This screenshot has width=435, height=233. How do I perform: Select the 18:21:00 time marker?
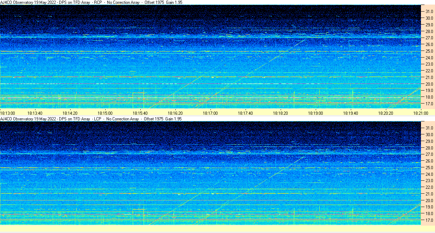(x=421, y=113)
